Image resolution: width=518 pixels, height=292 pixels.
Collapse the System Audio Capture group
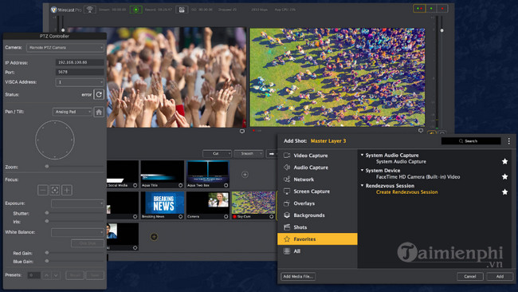362,155
